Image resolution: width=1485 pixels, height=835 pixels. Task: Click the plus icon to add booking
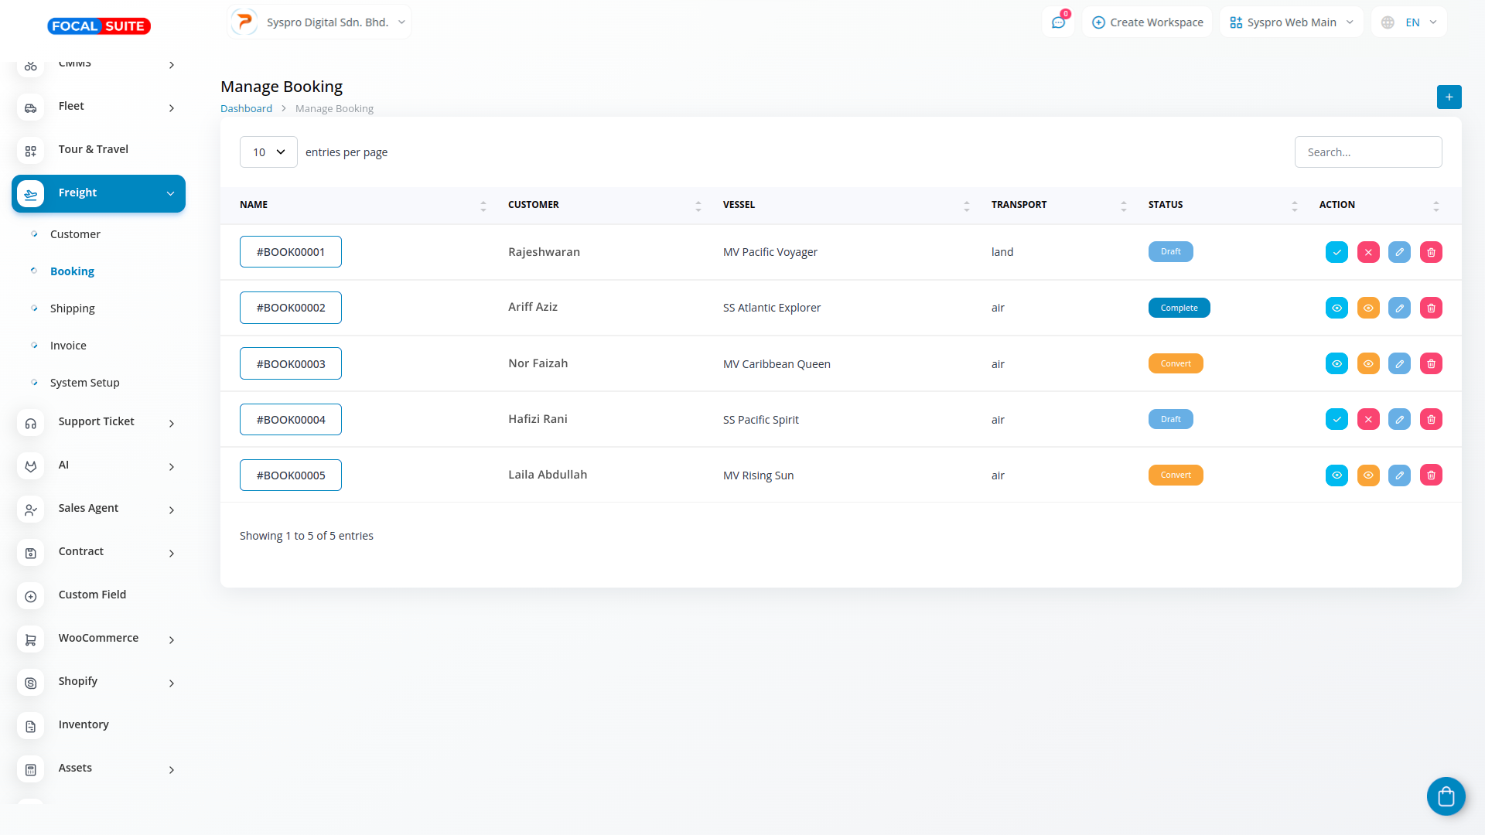coord(1449,97)
